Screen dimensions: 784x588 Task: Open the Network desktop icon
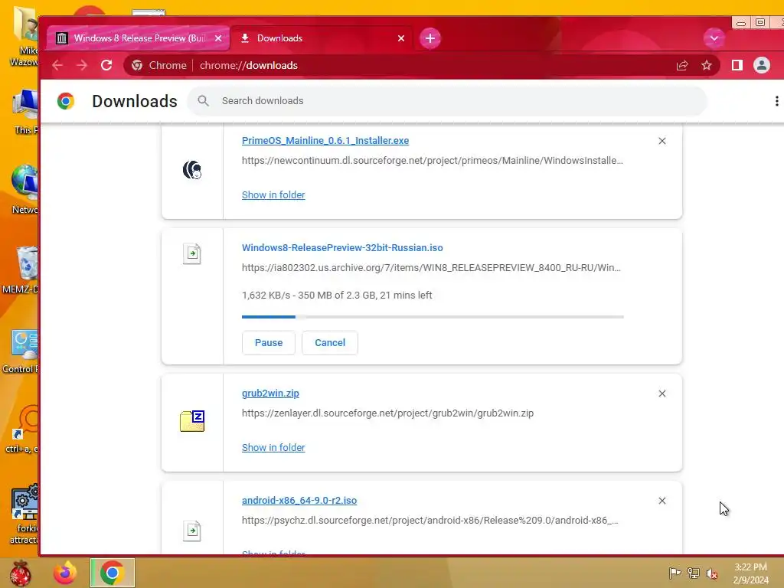[x=25, y=183]
